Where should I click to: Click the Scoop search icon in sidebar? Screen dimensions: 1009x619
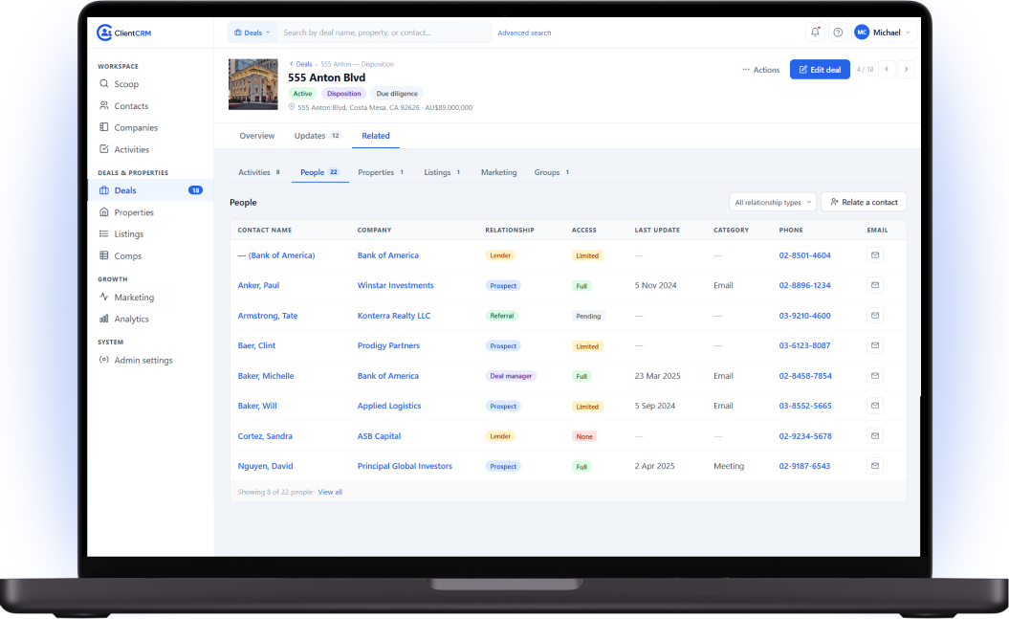click(x=103, y=83)
